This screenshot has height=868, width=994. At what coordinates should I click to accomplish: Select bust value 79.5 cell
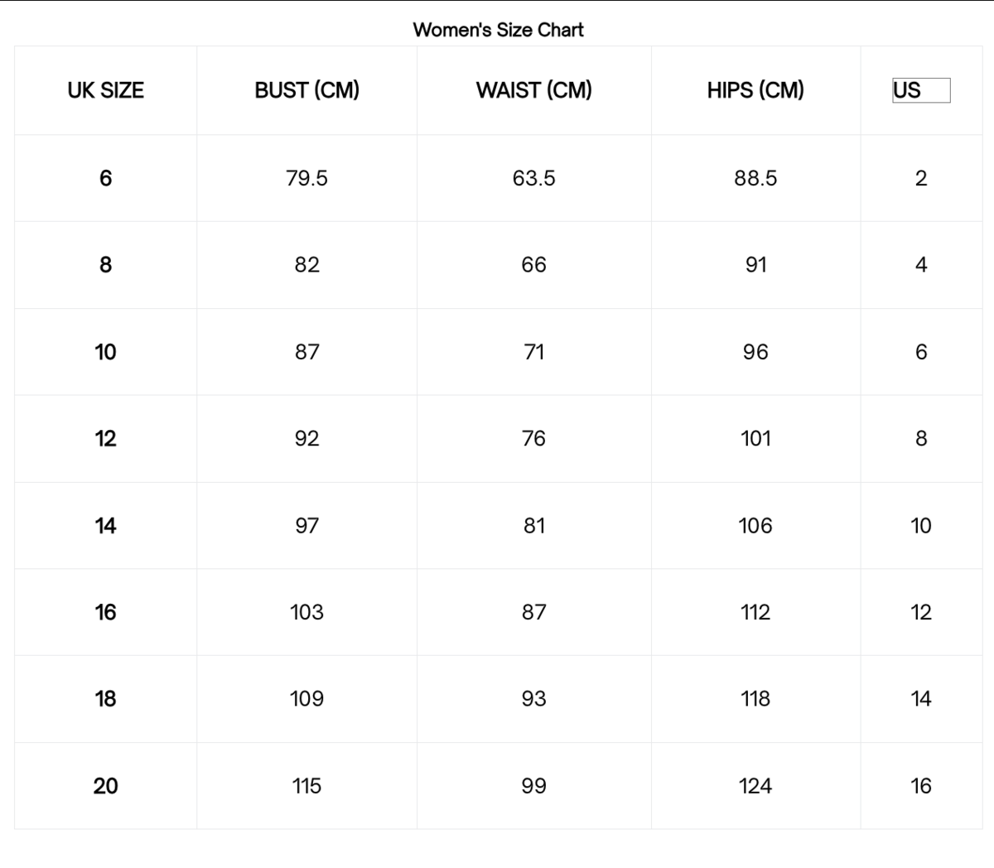[306, 178]
